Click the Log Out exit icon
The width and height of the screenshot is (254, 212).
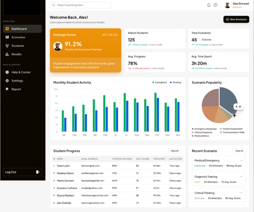pos(37,172)
